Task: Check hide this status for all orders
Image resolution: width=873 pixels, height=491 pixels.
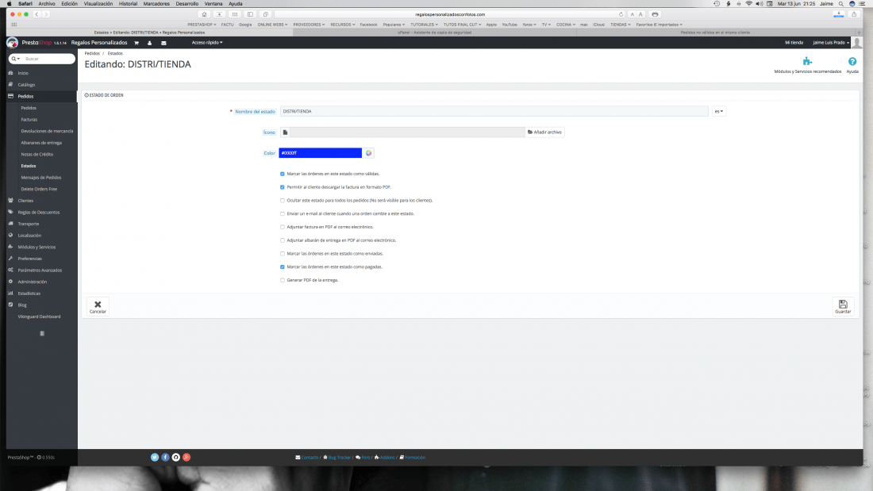Action: pos(283,201)
